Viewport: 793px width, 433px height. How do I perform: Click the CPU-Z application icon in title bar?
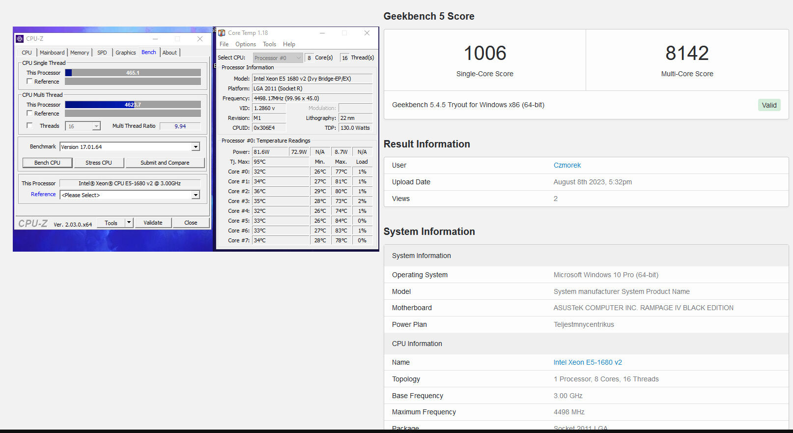pyautogui.click(x=20, y=39)
